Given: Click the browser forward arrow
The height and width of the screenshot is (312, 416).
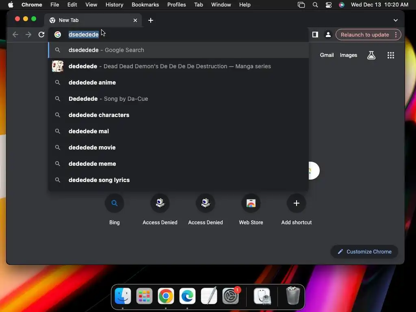Looking at the screenshot, I should click(x=28, y=35).
